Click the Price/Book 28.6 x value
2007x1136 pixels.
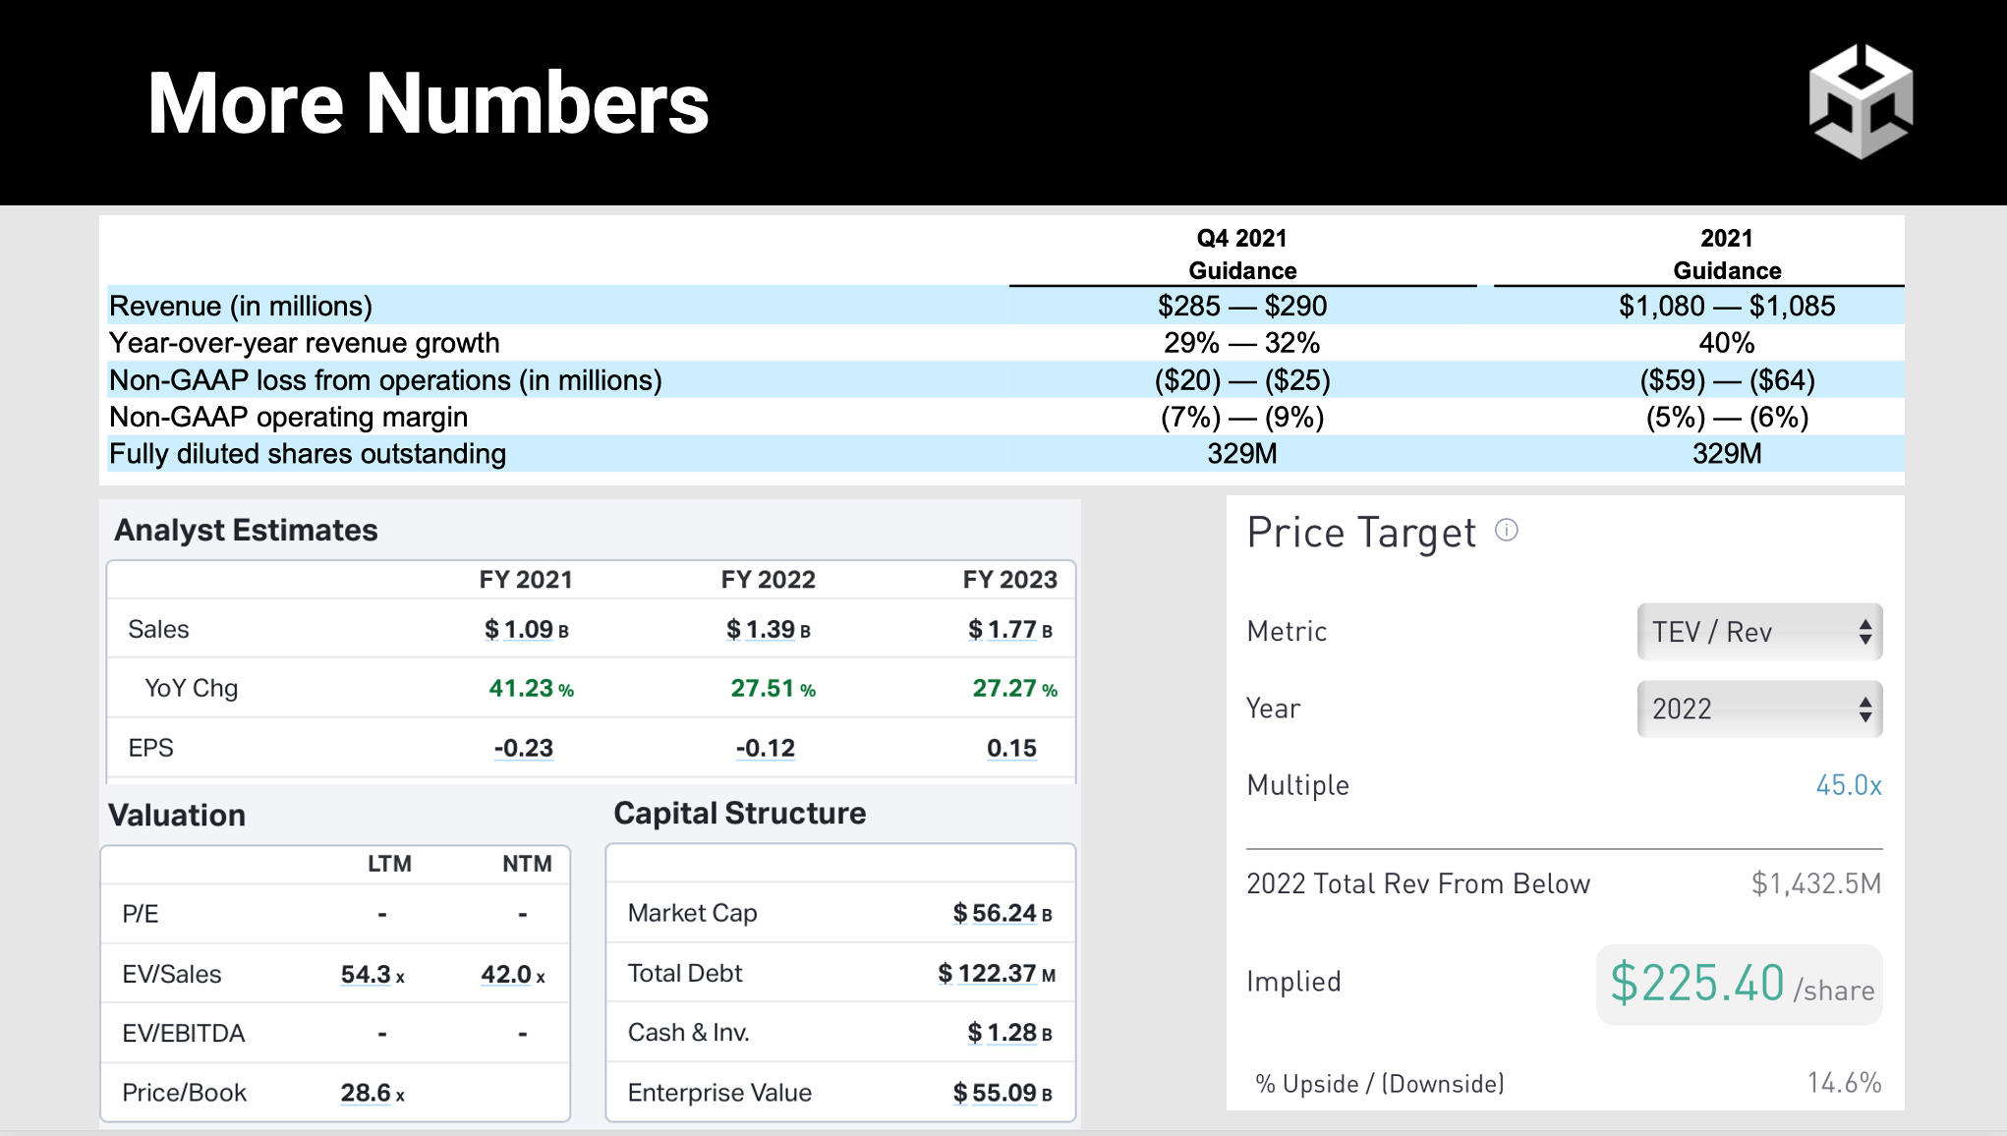click(373, 1093)
